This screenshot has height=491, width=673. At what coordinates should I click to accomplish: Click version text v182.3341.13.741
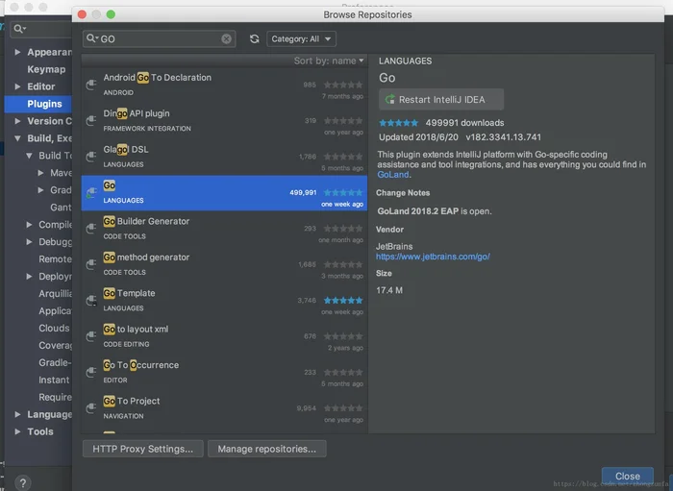click(x=504, y=137)
